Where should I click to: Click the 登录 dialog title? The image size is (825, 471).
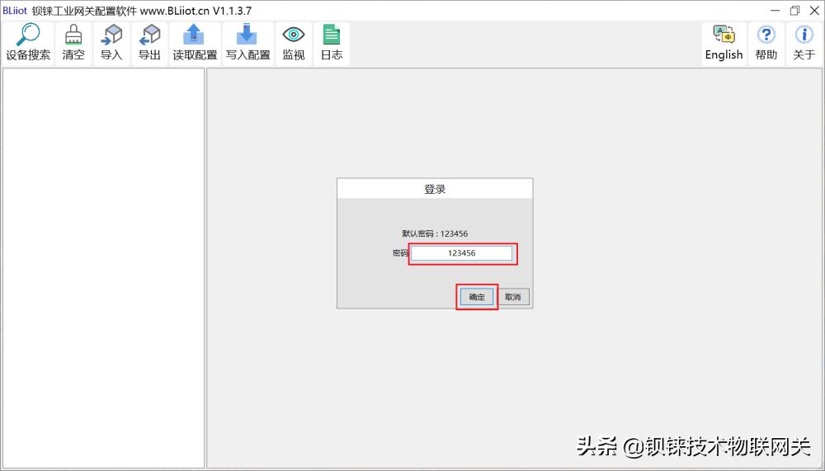click(435, 189)
